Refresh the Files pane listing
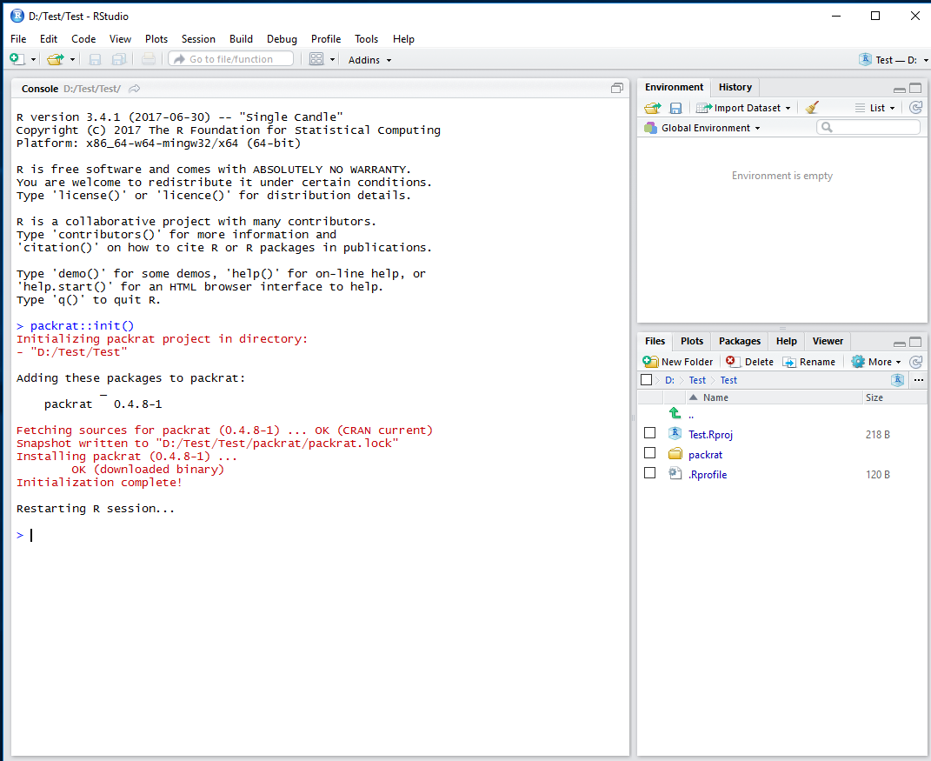The image size is (931, 761). pyautogui.click(x=916, y=361)
